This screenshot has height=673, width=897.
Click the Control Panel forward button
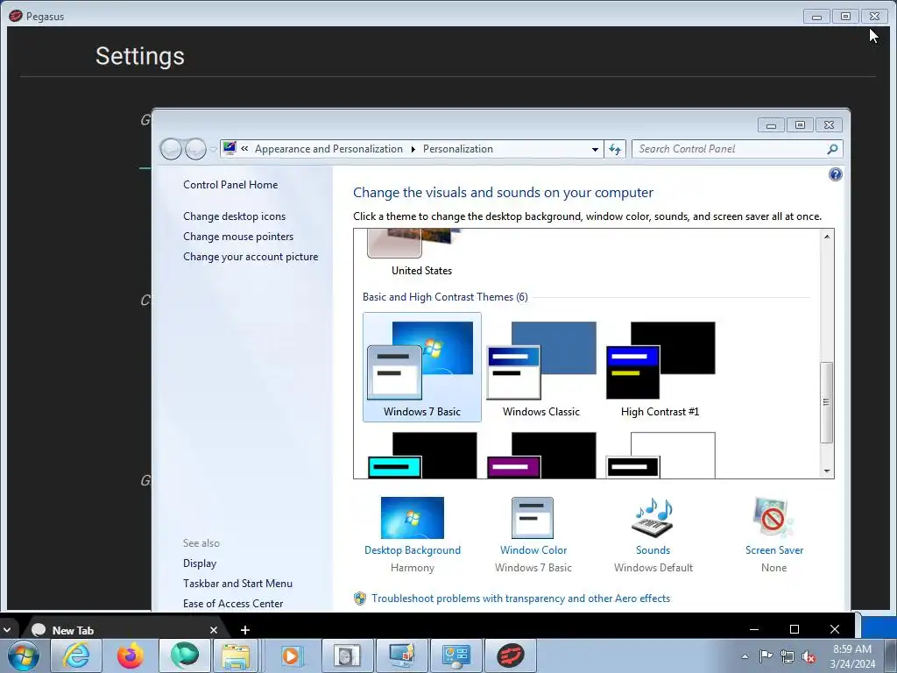coord(195,149)
